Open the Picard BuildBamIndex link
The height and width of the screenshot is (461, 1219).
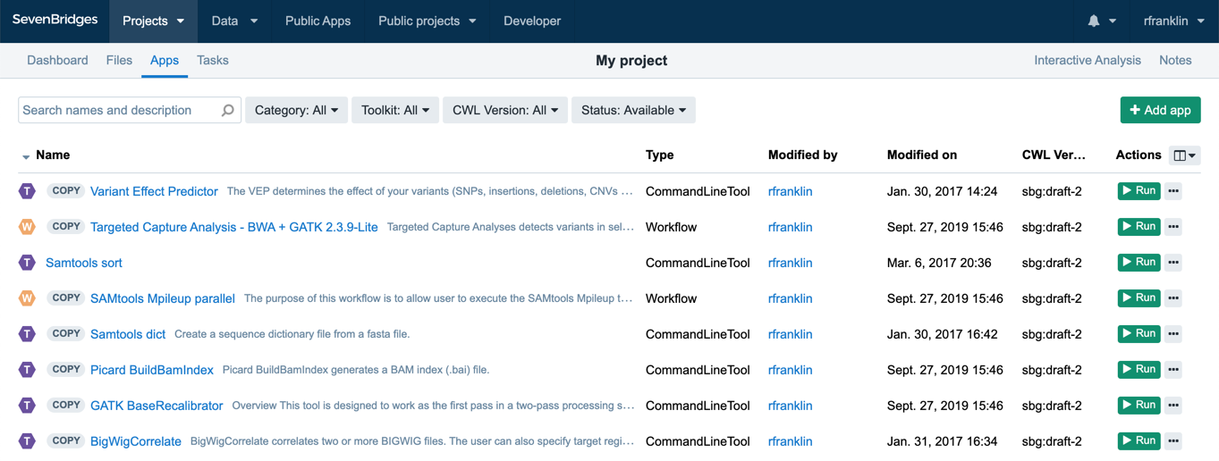coord(152,370)
